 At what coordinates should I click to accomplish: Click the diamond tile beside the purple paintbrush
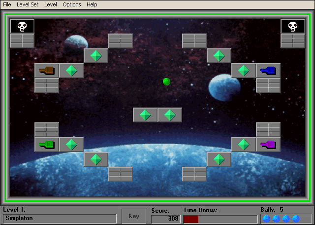(x=244, y=145)
